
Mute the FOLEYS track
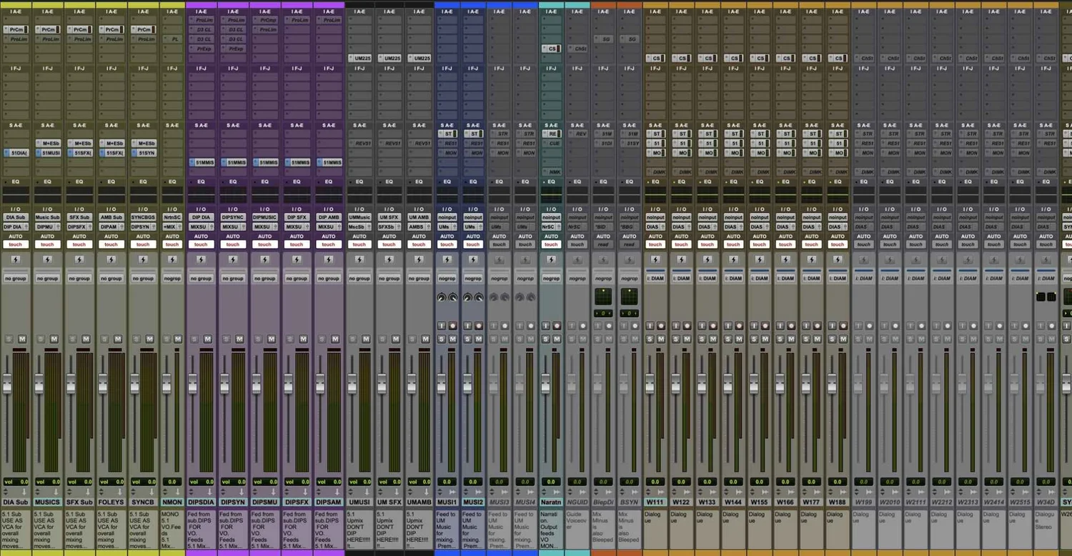(x=116, y=339)
